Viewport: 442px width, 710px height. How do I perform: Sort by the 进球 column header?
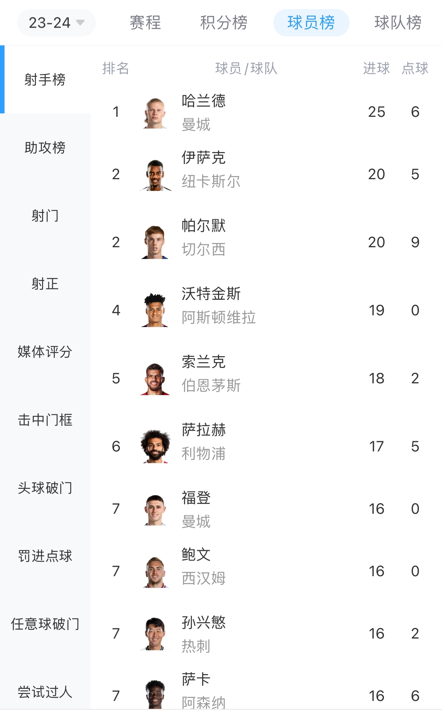(x=376, y=68)
